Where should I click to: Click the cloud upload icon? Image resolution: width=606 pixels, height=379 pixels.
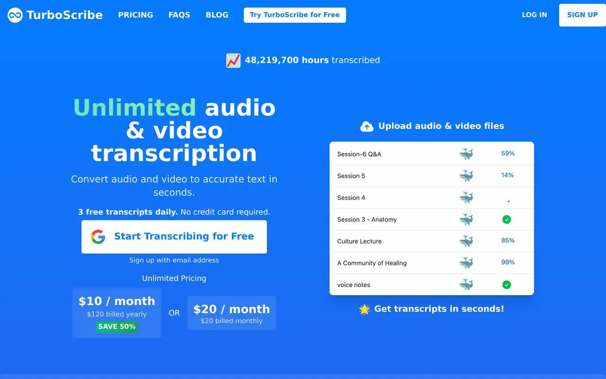click(367, 126)
